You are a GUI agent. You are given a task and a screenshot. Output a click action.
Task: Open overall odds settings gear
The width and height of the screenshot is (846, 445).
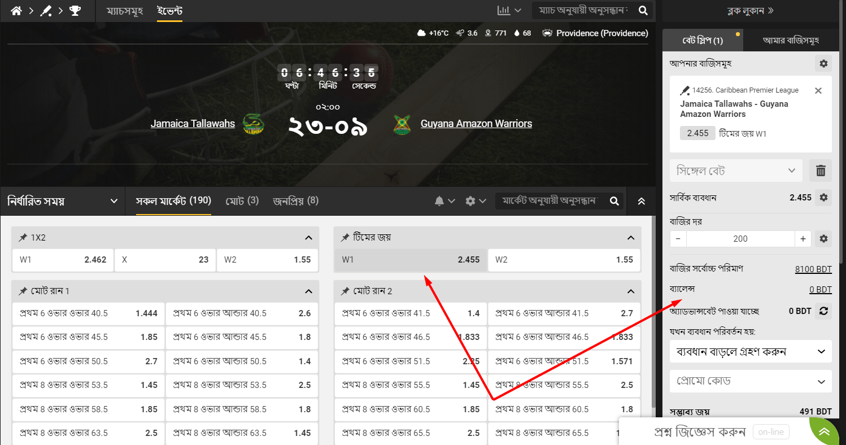[x=823, y=197]
